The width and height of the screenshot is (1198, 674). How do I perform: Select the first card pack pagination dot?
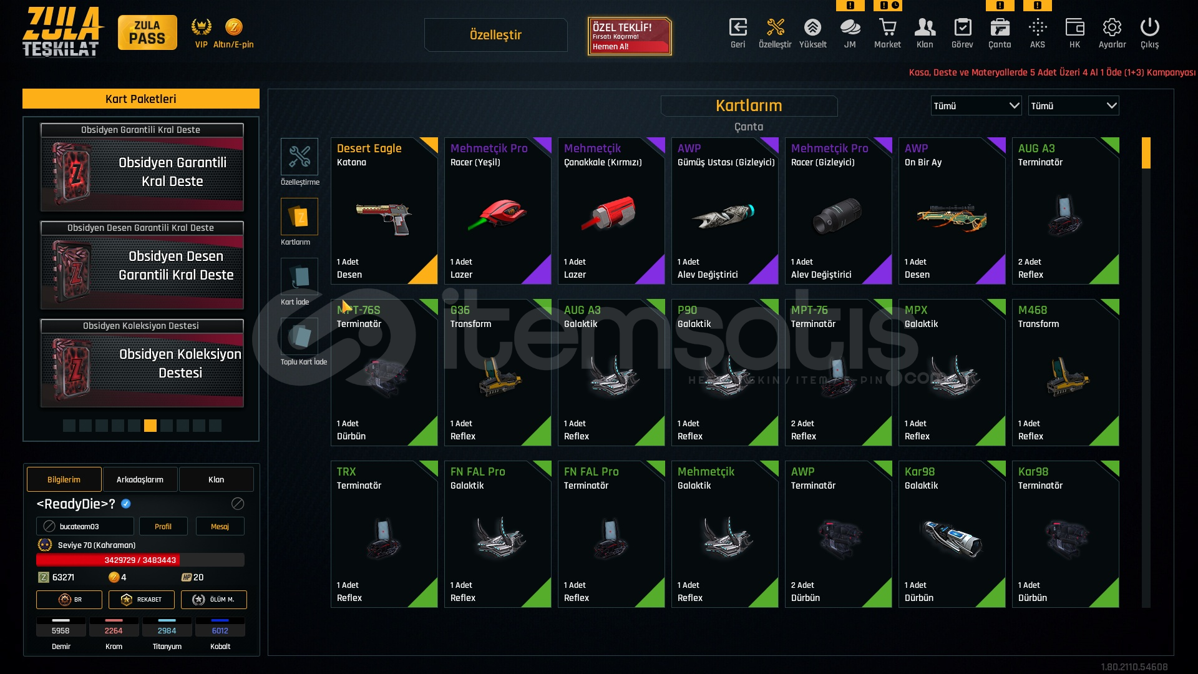click(69, 426)
